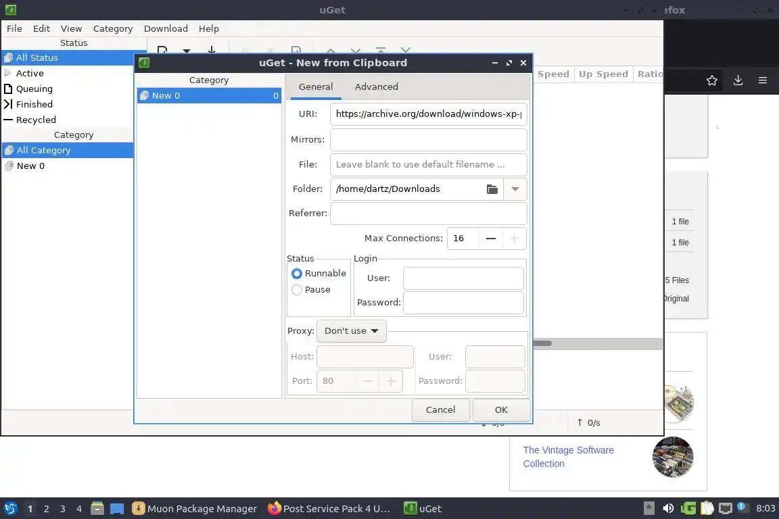The width and height of the screenshot is (779, 519).
Task: Switch to virtual desktop 2
Action: (46, 509)
